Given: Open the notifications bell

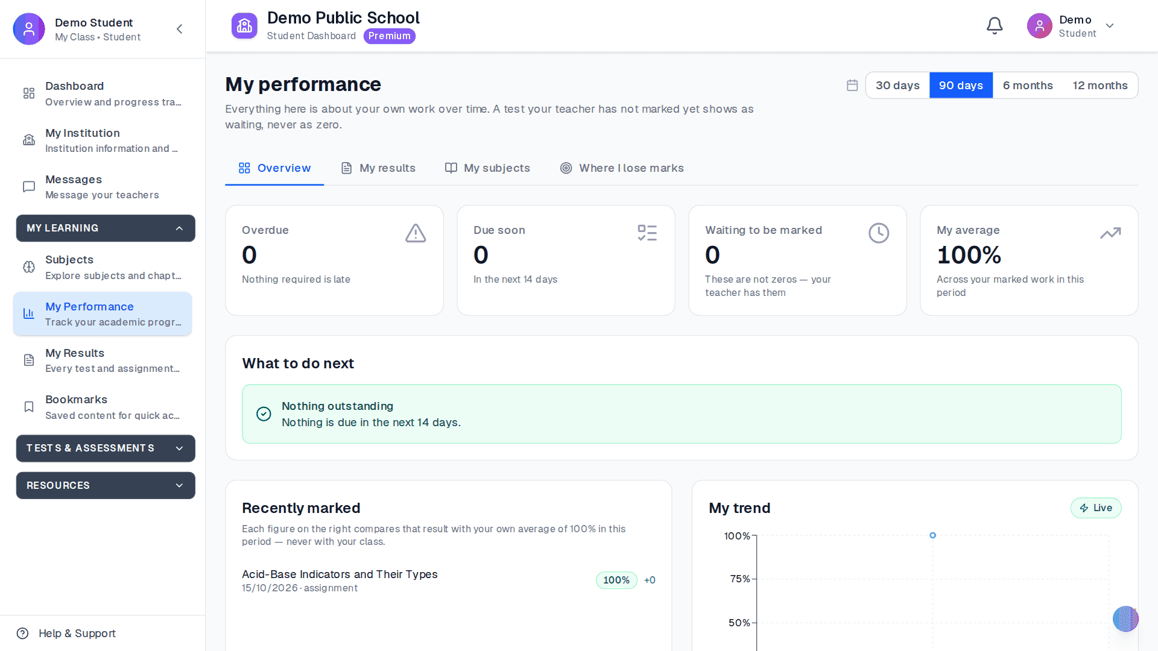Looking at the screenshot, I should click(995, 26).
